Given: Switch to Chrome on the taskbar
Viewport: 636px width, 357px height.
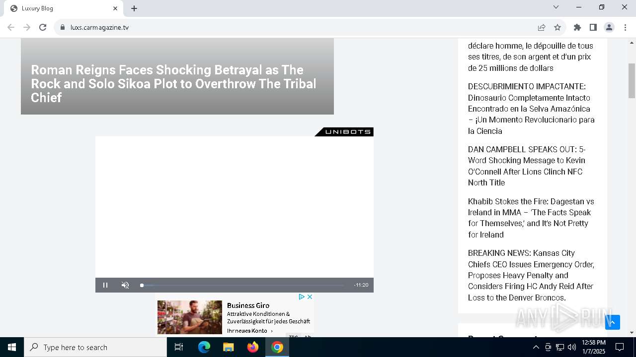Looking at the screenshot, I should click(277, 347).
